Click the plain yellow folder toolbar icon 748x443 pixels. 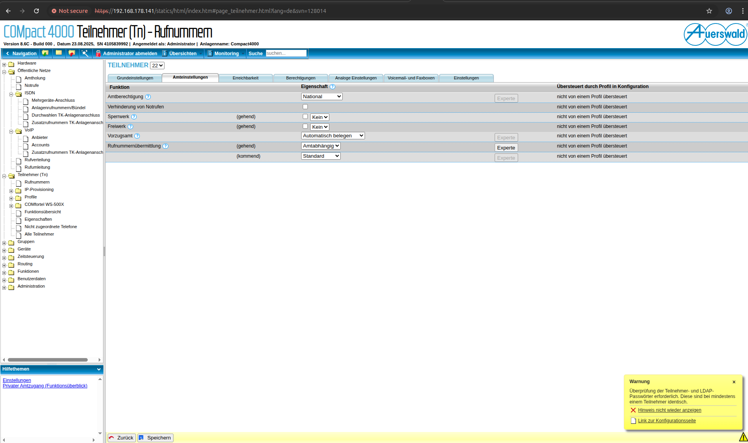coord(59,53)
